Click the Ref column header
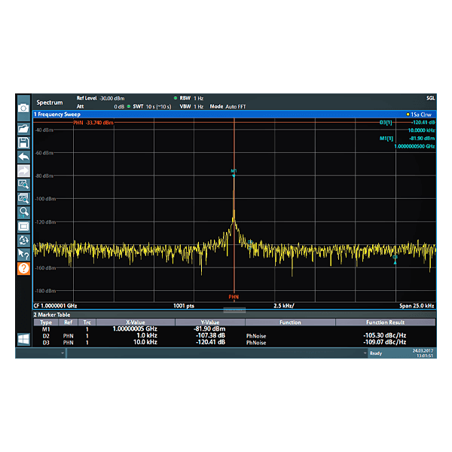The height and width of the screenshot is (452, 452). coord(69,322)
